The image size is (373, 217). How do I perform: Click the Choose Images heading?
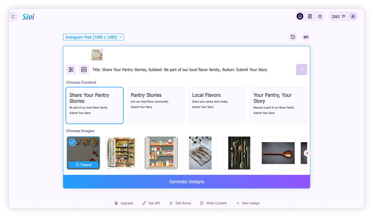click(80, 131)
